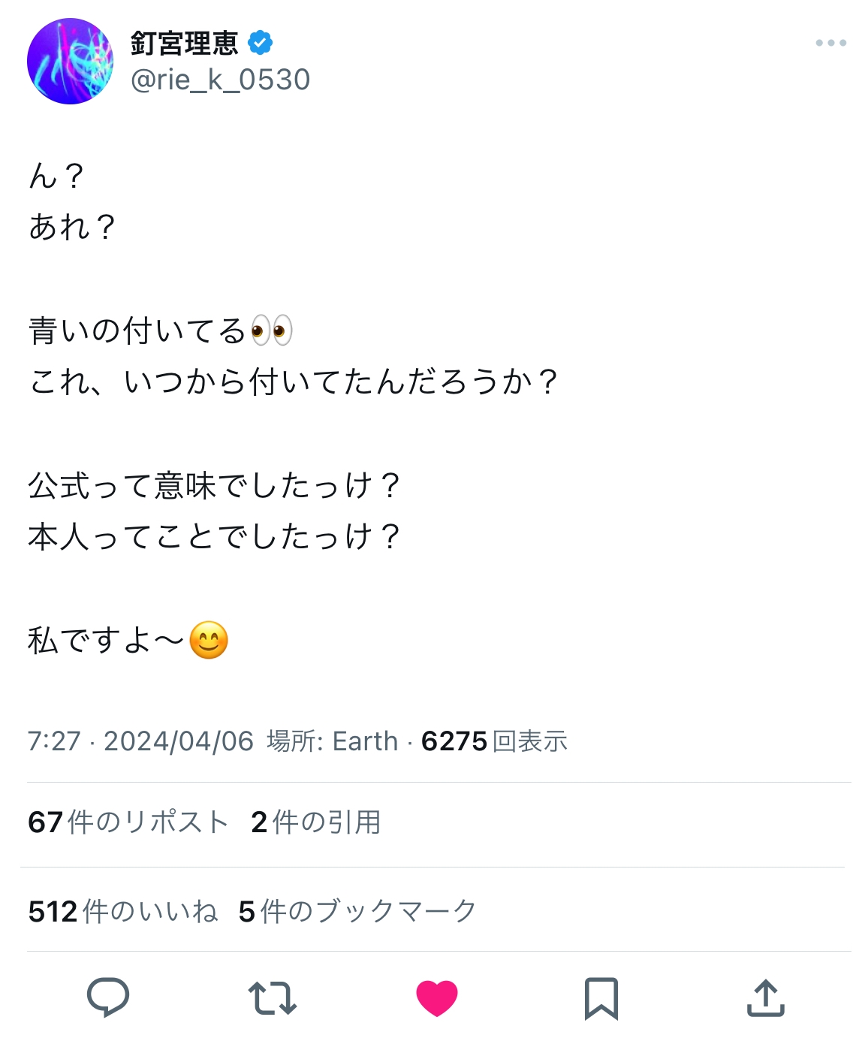The width and height of the screenshot is (862, 1041).
Task: Tap the share upload icon
Action: click(x=765, y=997)
